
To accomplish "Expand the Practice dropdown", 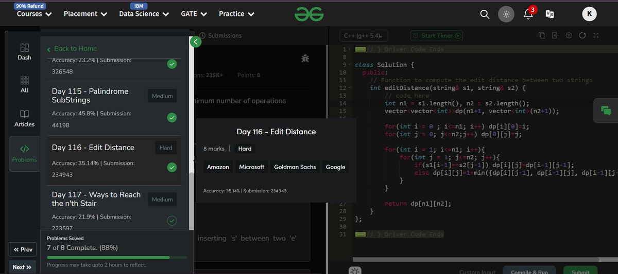I will tap(236, 14).
